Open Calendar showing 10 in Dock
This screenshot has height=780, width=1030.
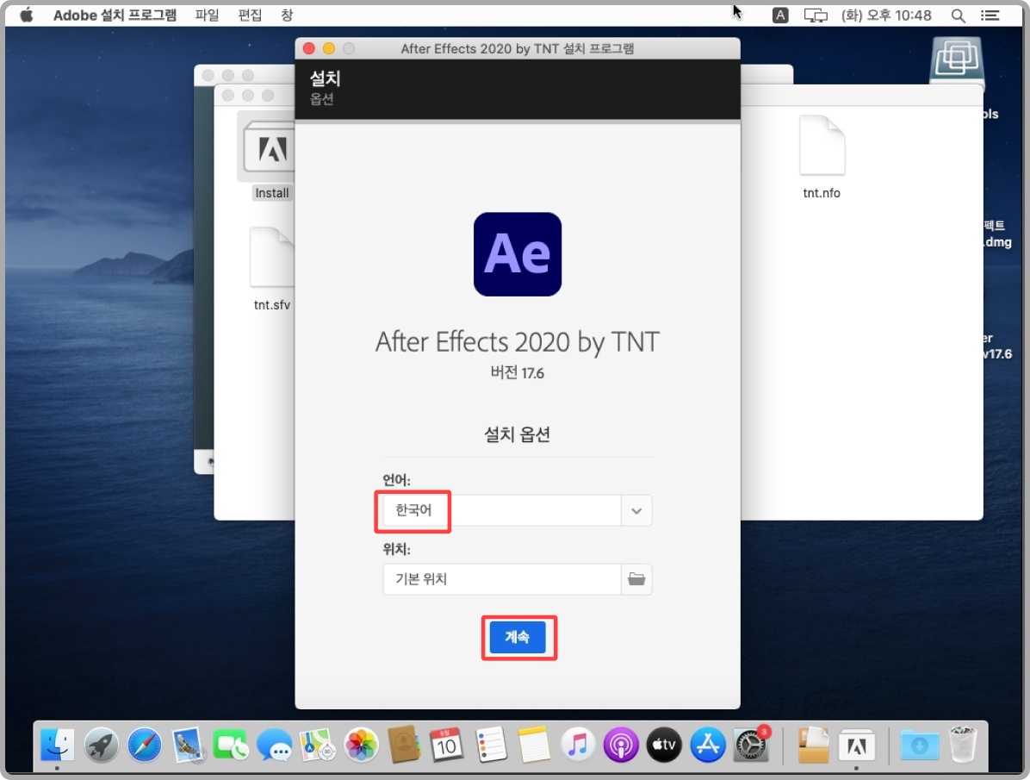pyautogui.click(x=447, y=746)
